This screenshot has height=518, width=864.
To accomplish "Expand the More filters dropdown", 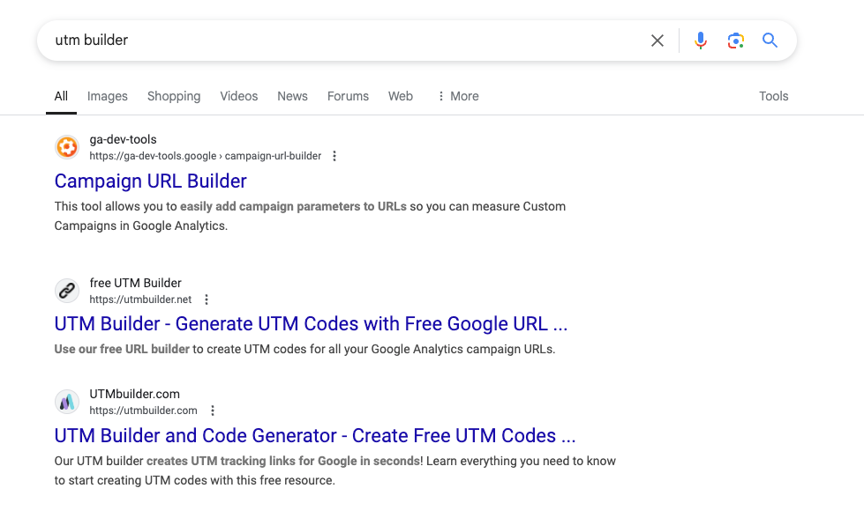I will pyautogui.click(x=458, y=96).
